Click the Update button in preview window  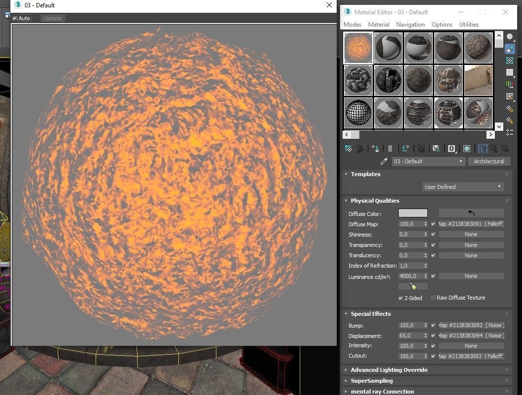pos(53,18)
